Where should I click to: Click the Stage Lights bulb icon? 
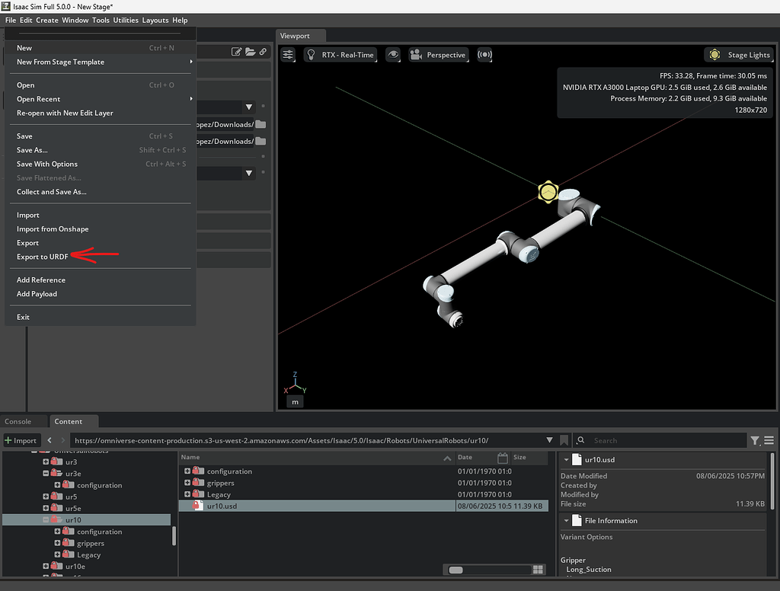coord(714,54)
